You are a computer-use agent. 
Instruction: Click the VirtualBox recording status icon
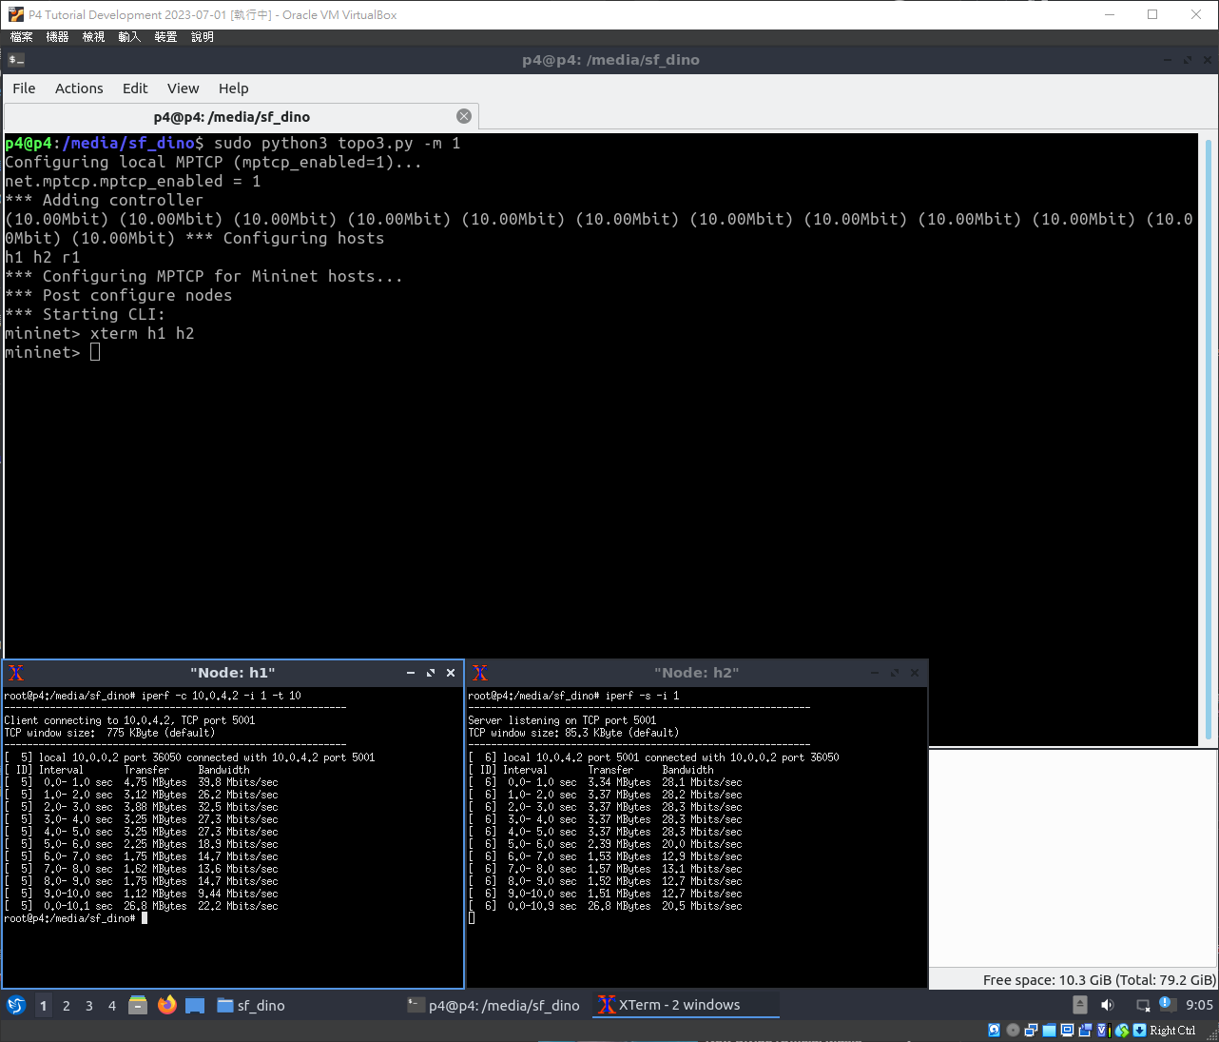(1085, 1030)
